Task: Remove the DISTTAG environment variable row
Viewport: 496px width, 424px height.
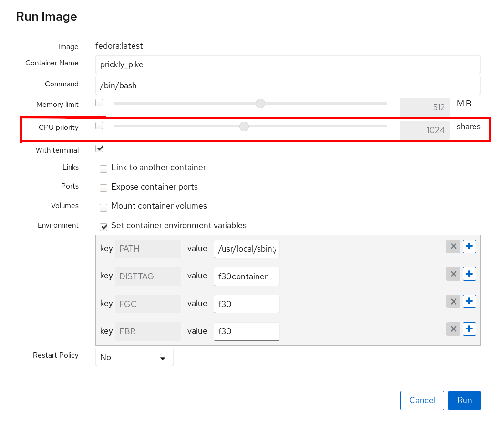Action: coord(453,274)
